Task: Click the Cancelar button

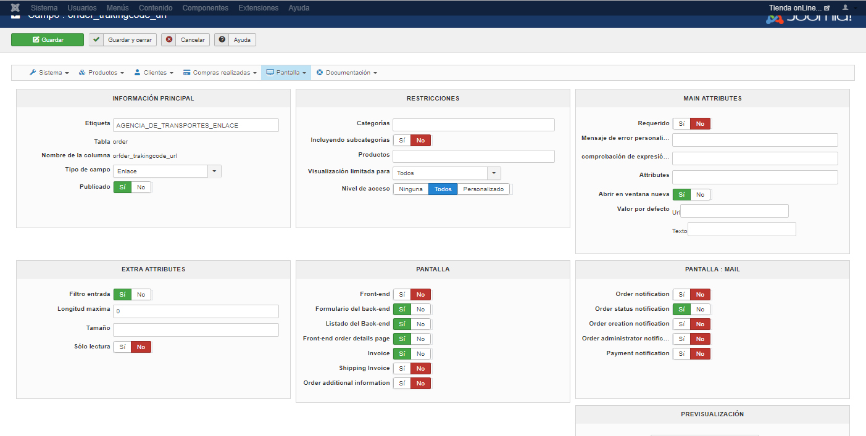Action: pos(186,39)
